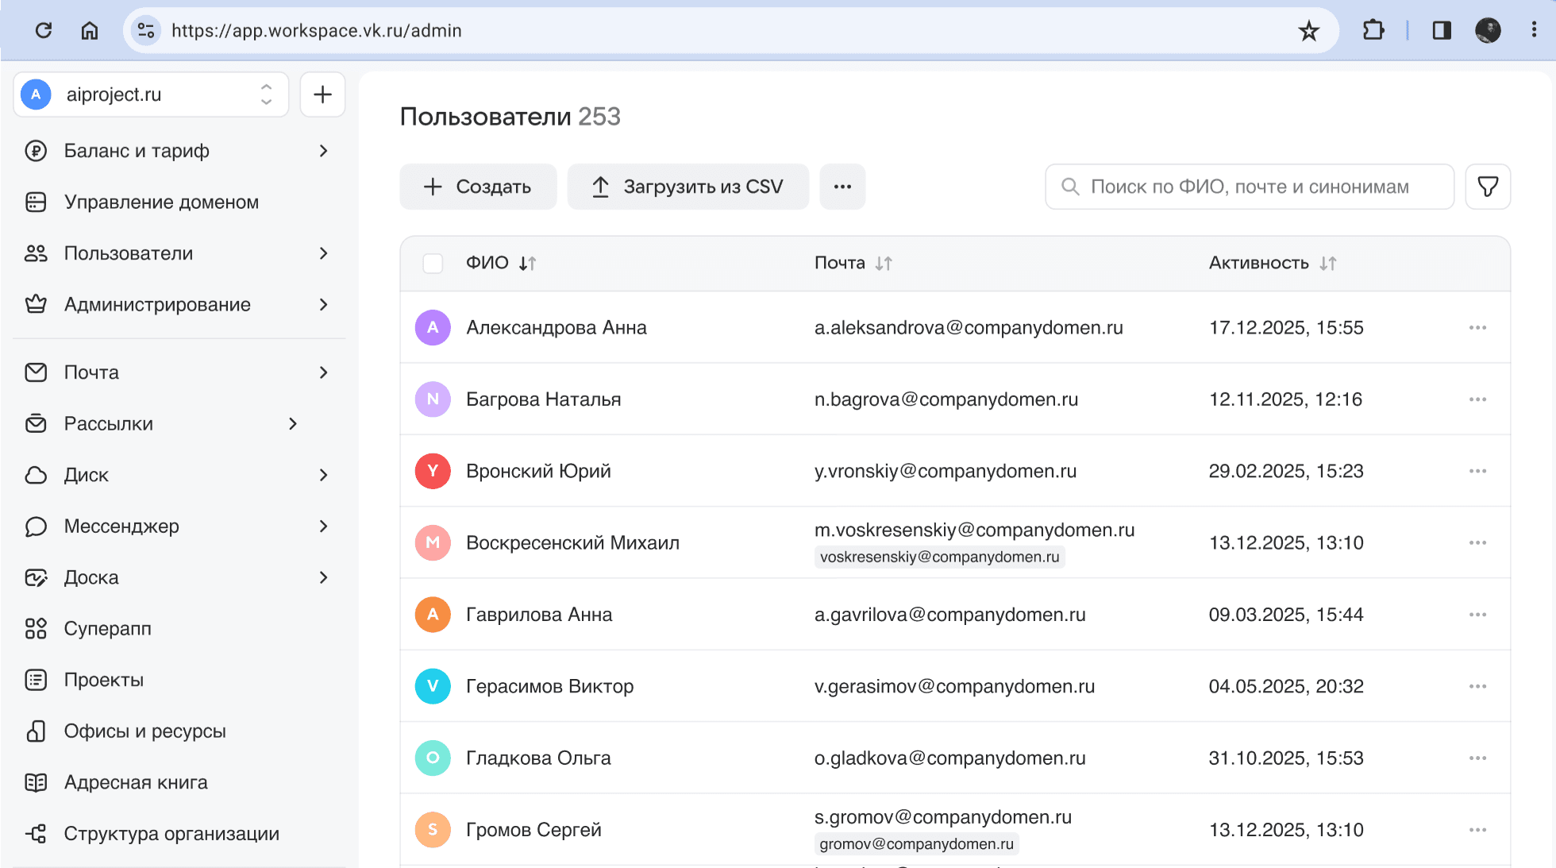Expand Мессенджер sidebar chevron
Screen dimensions: 1556x868
coord(323,527)
